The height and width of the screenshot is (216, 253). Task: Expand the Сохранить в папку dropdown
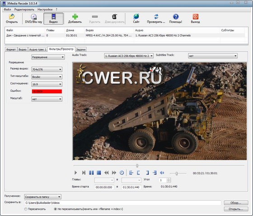[43, 197]
